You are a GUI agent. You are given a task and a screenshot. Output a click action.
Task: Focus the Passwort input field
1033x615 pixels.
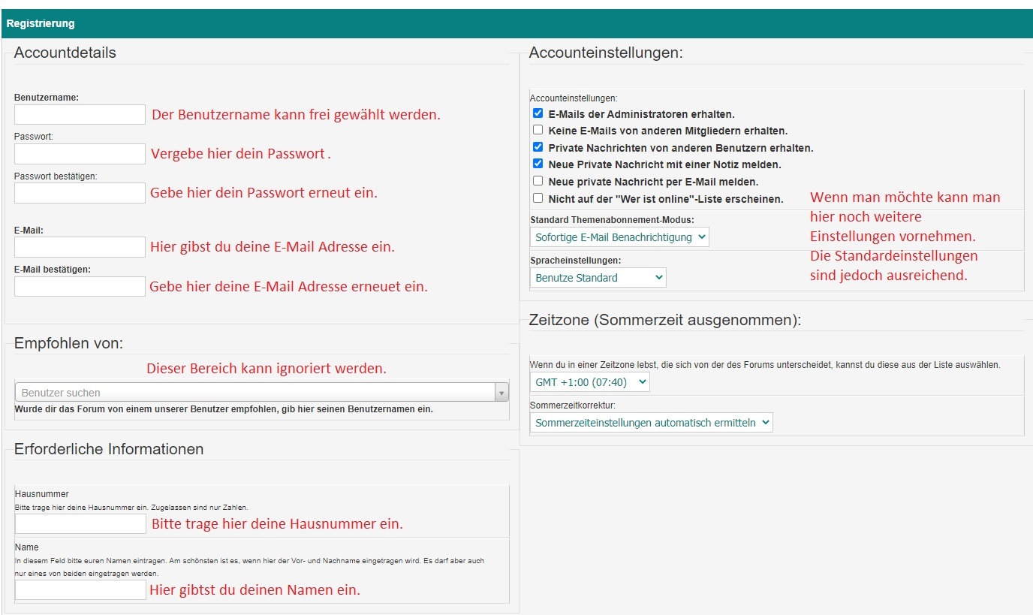coord(80,154)
